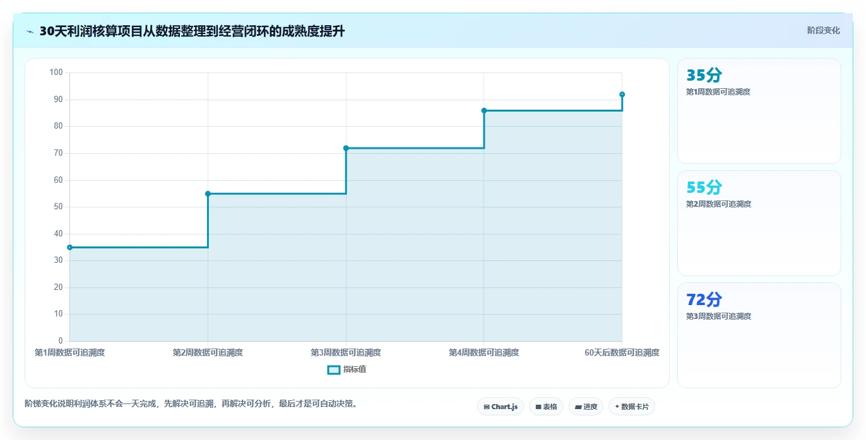This screenshot has width=866, height=440.
Task: Click the chart title starting 30天利润核算项目
Action: 192,32
